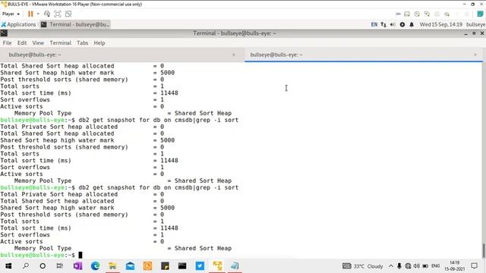Click the Windows tray volume icon
The image size is (486, 273).
pyautogui.click(x=417, y=266)
